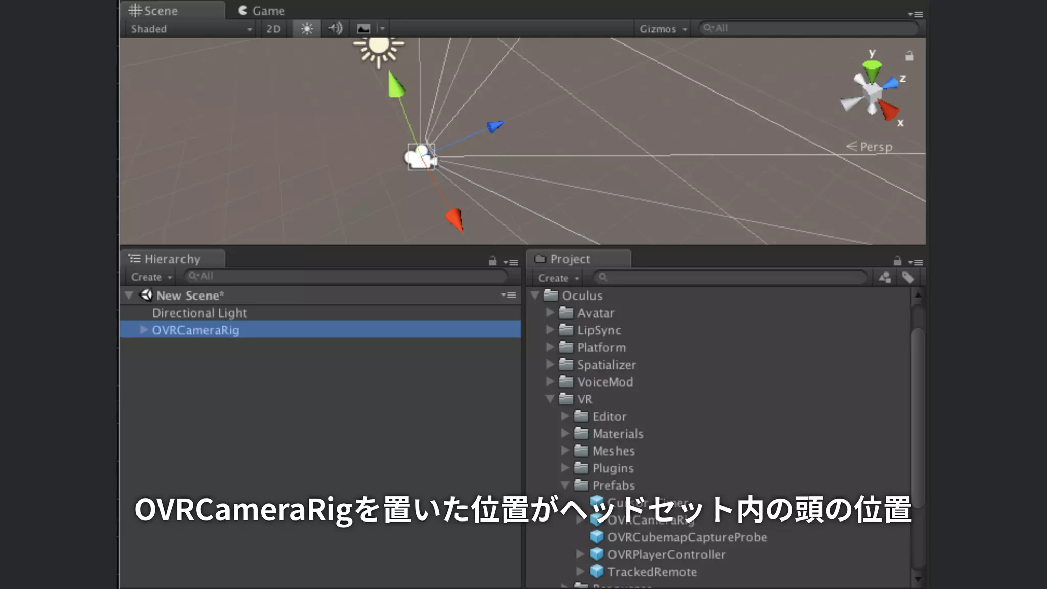The height and width of the screenshot is (589, 1047).
Task: Click the red move handle arrow
Action: (454, 219)
